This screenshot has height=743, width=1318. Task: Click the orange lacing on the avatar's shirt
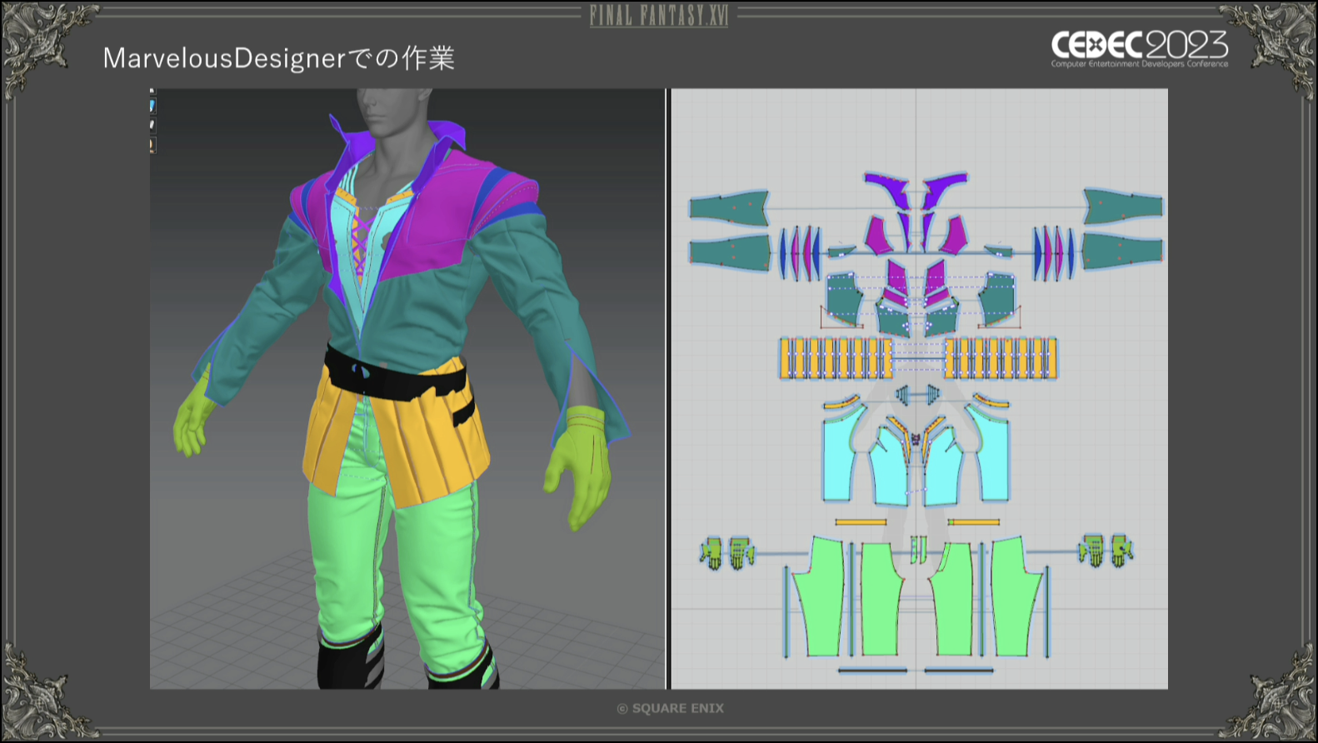click(x=359, y=244)
